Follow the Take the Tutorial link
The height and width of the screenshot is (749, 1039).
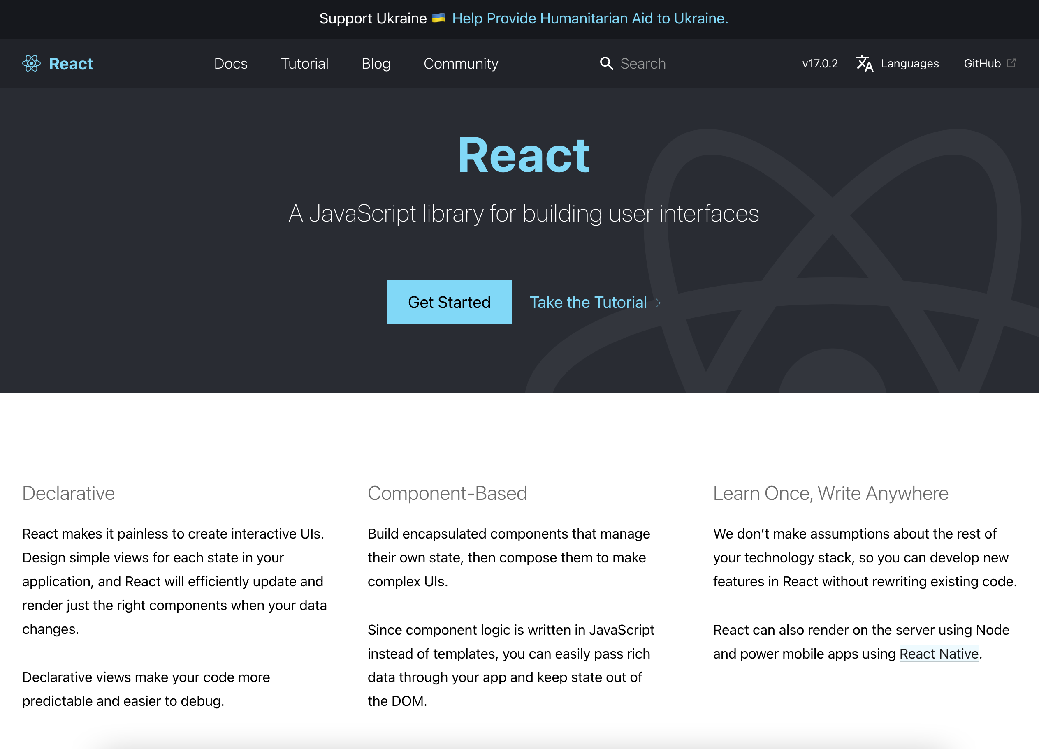coord(588,302)
